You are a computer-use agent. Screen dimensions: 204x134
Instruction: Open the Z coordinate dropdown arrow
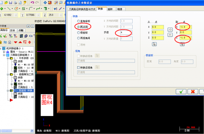click(x=61, y=15)
